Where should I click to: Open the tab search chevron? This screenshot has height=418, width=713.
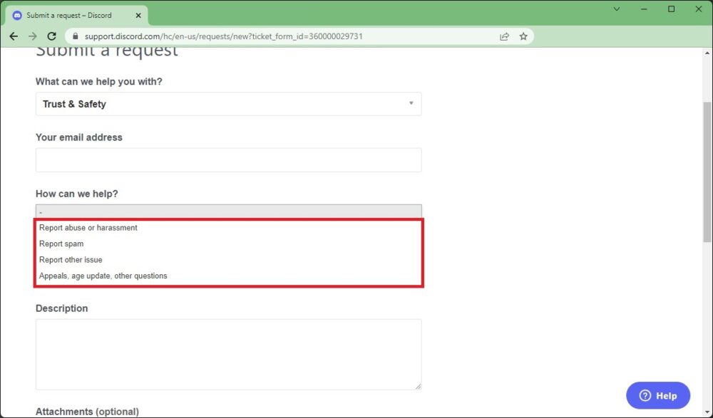[x=617, y=9]
